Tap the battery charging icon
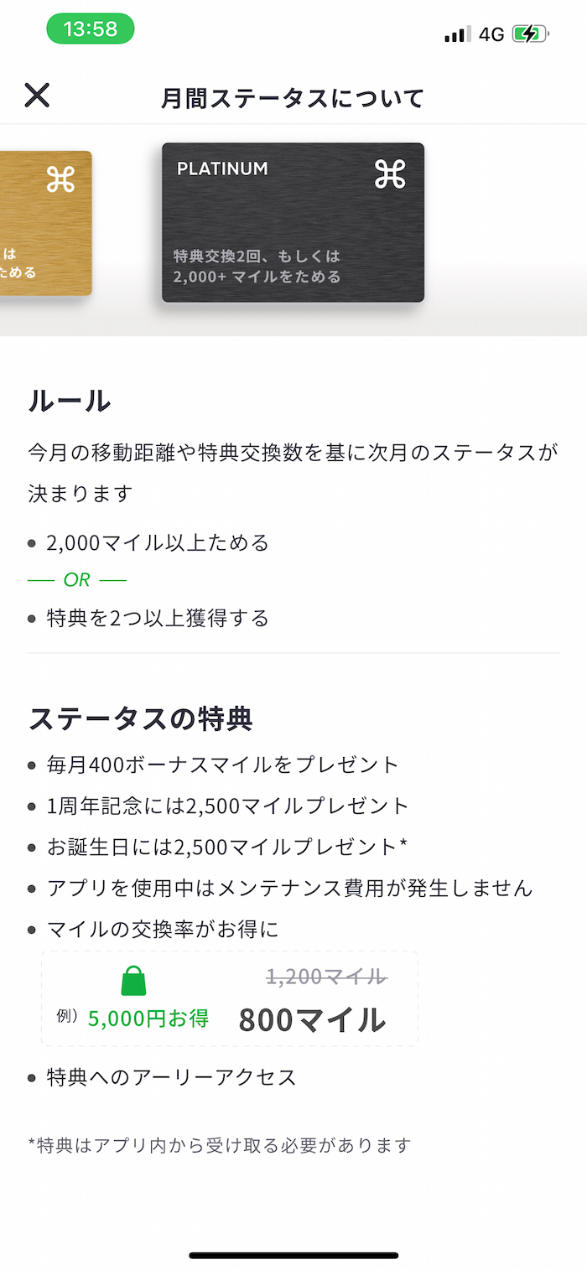The image size is (587, 1270). tap(530, 34)
